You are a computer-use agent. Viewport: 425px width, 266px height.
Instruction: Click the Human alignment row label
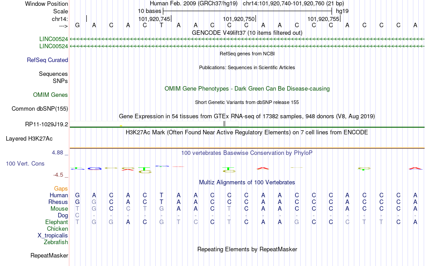tap(59, 195)
